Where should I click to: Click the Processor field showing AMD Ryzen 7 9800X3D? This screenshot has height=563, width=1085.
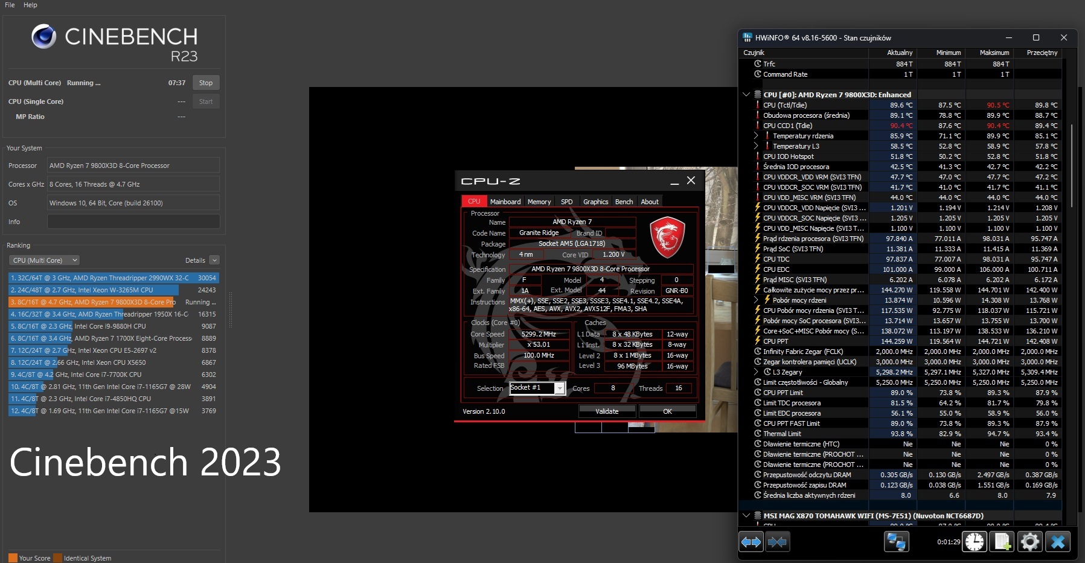pos(133,166)
